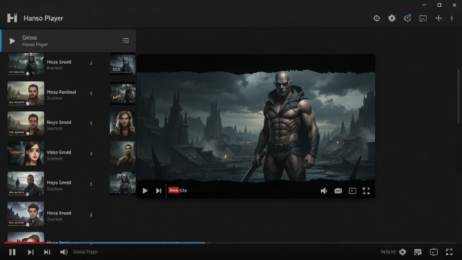Viewport: 462px width, 260px height.
Task: Click the Hanso Player logo icon
Action: [x=12, y=18]
